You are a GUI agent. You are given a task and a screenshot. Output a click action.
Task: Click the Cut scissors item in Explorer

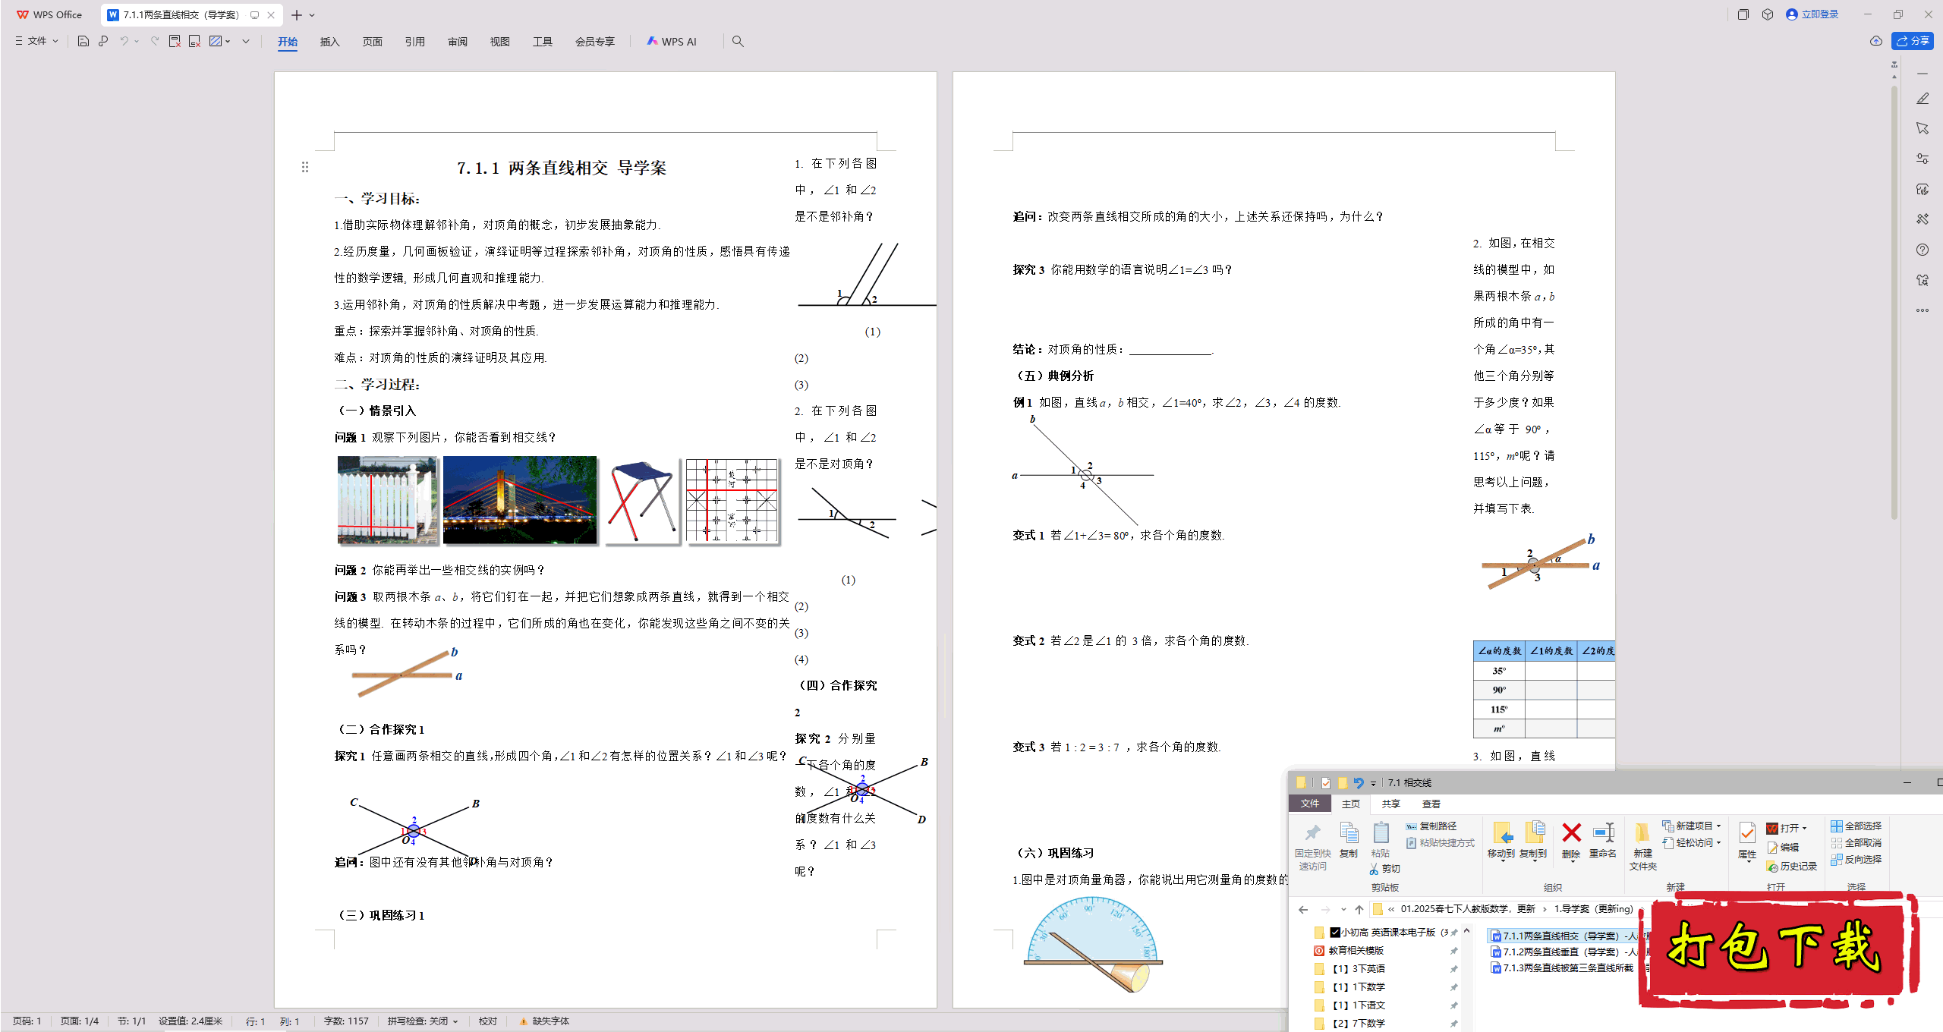pyautogui.click(x=1385, y=869)
